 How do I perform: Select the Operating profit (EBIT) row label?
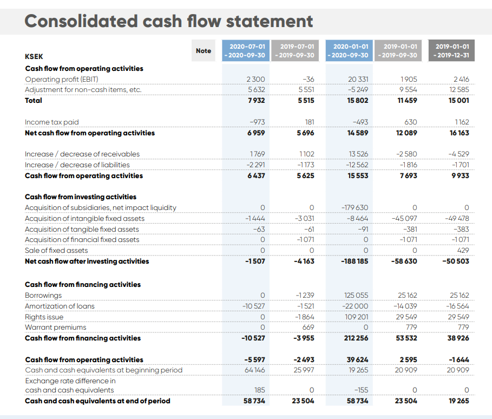tap(62, 79)
